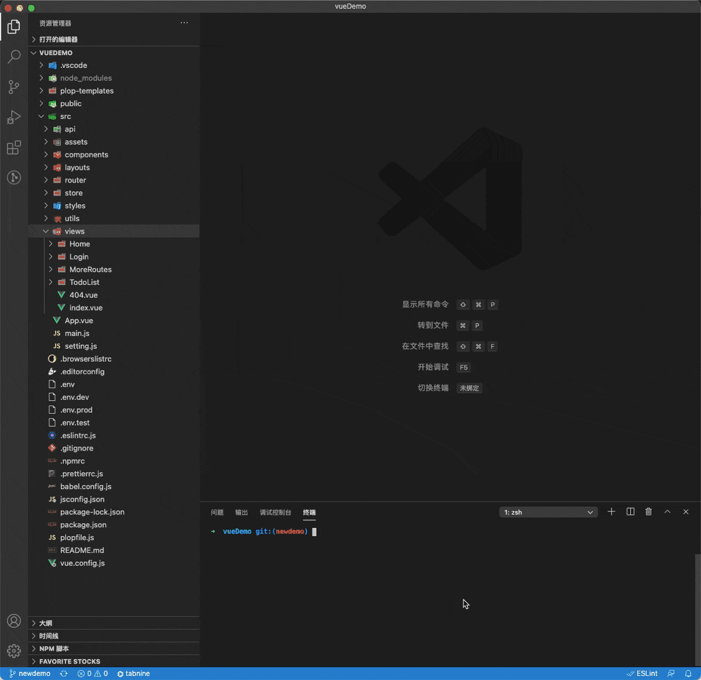Expand the store folder

tap(114, 193)
